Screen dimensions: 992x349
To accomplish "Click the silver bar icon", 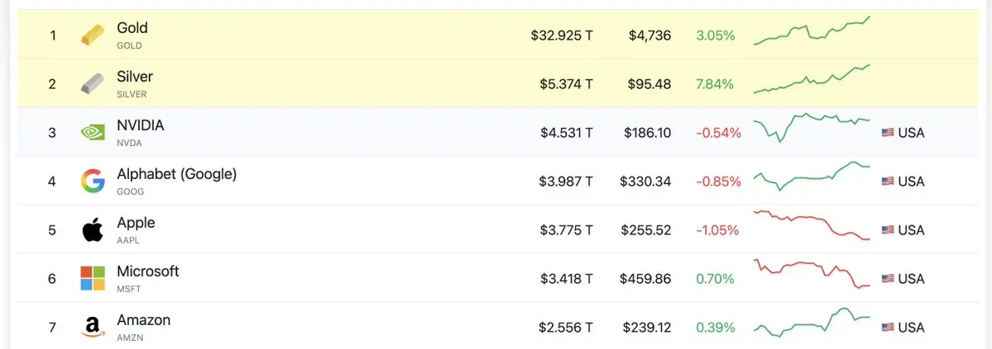I will (92, 84).
